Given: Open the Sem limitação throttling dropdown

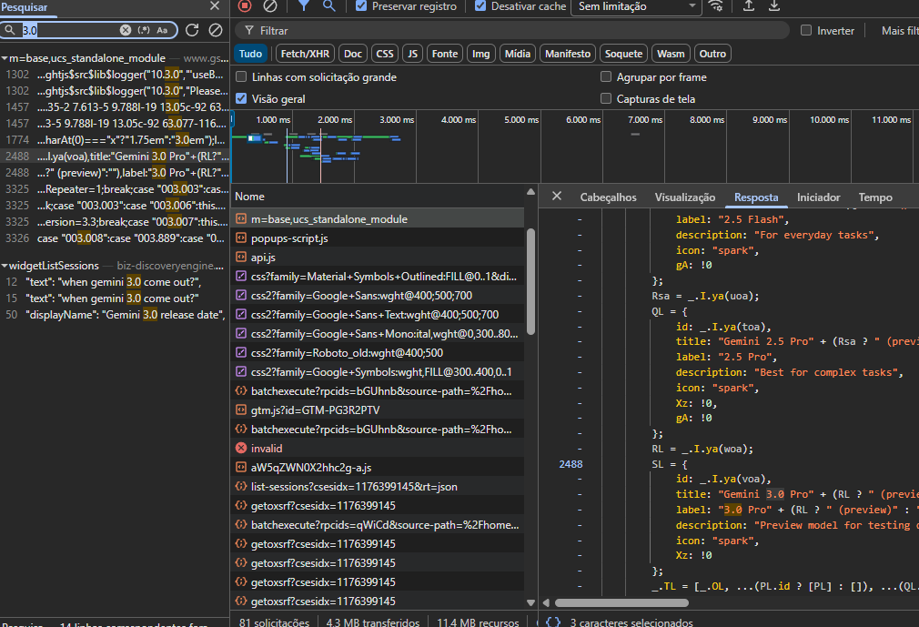Looking at the screenshot, I should (x=636, y=6).
